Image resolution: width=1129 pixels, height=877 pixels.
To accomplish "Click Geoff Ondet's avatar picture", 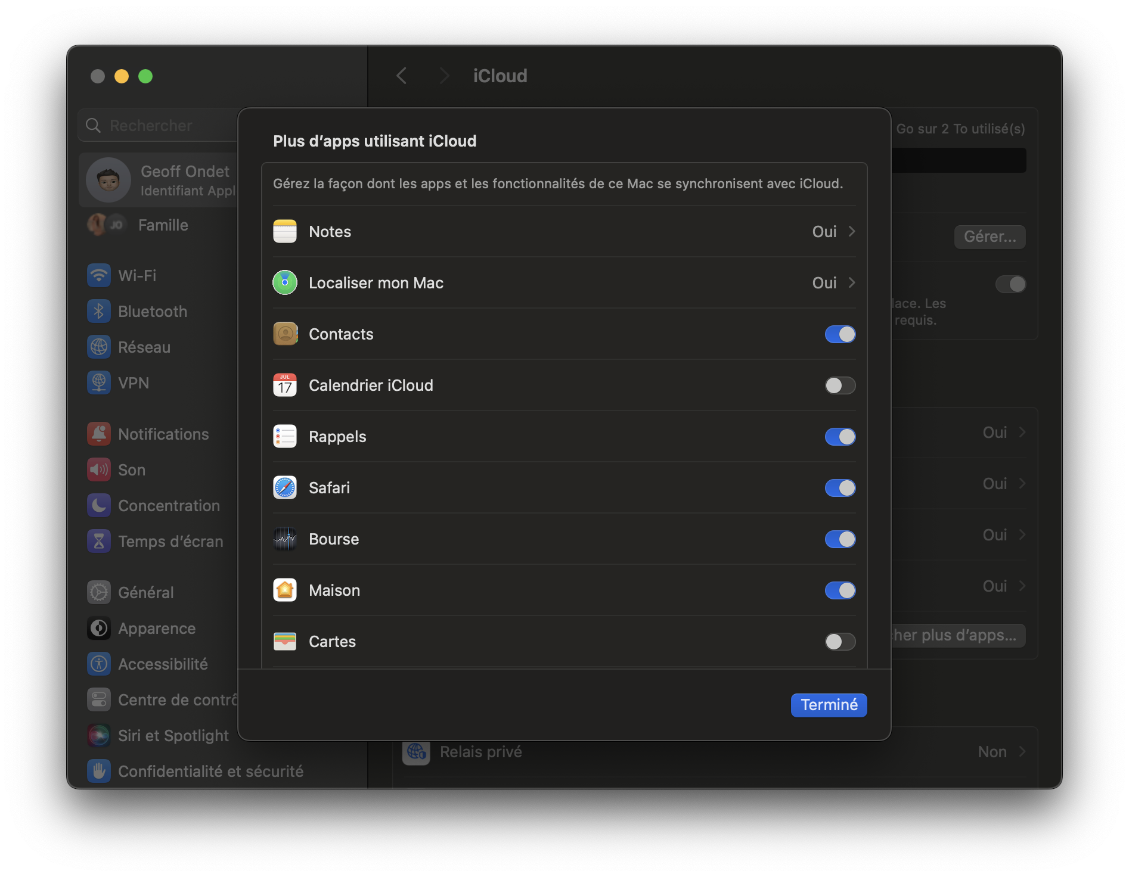I will [108, 180].
